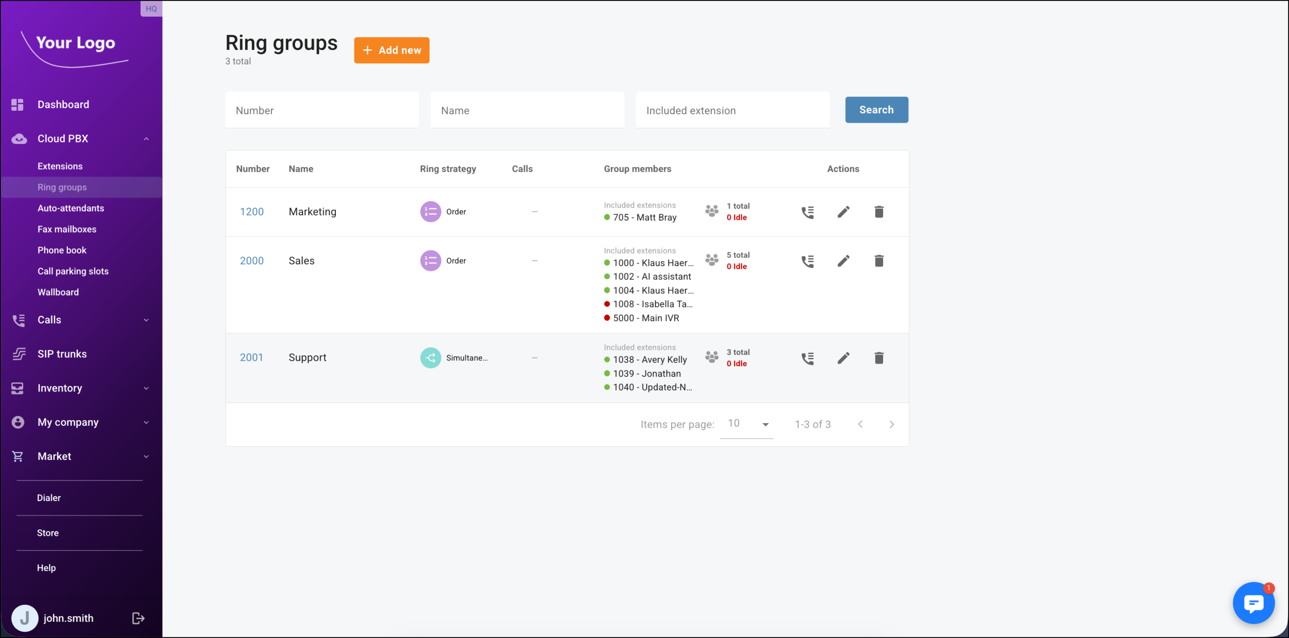The width and height of the screenshot is (1289, 638).
Task: Expand the Calls sidebar section
Action: tap(146, 320)
